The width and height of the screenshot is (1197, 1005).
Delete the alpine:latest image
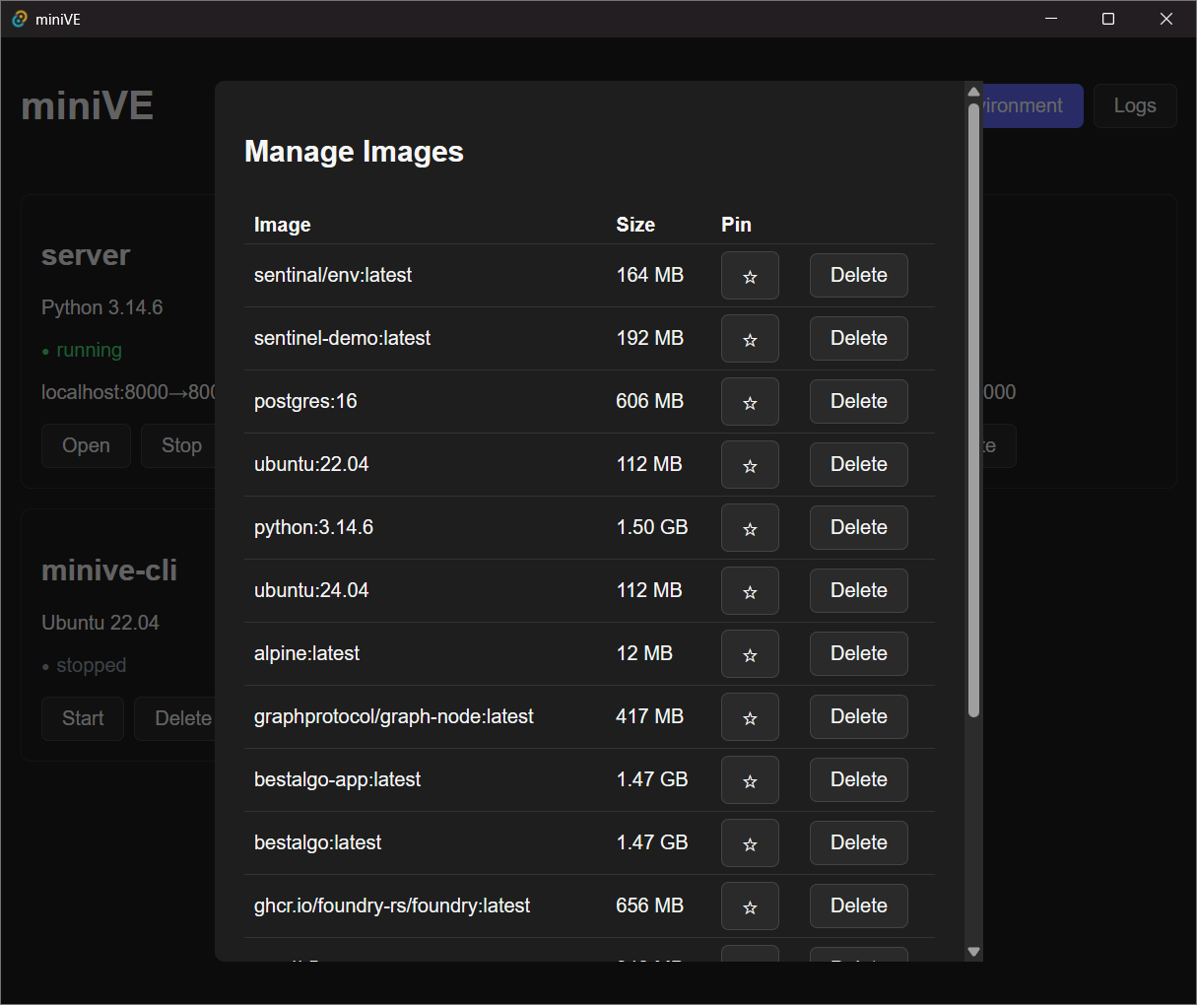(x=859, y=653)
